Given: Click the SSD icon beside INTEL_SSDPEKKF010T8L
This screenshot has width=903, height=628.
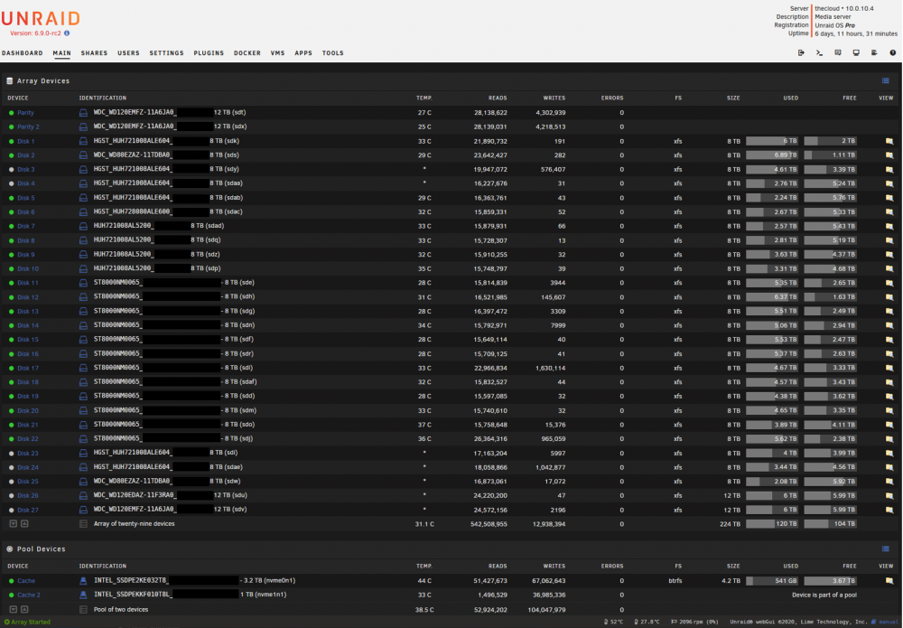Looking at the screenshot, I should tap(83, 595).
